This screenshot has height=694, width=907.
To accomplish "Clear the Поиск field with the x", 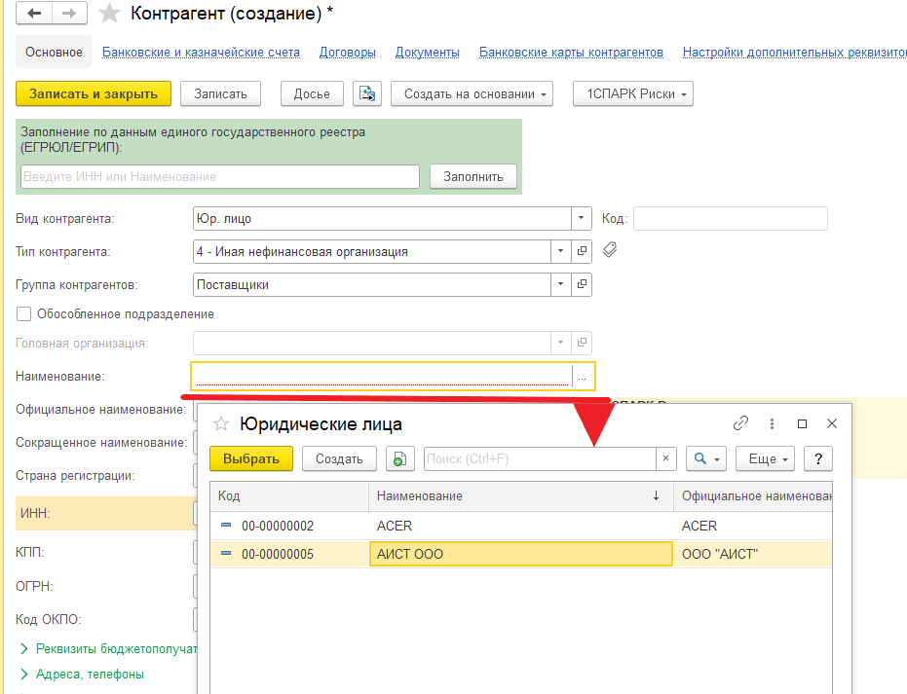I will (665, 458).
